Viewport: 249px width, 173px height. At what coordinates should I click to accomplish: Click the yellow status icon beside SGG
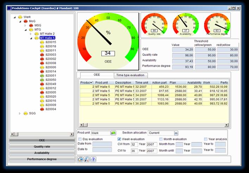click(26, 113)
